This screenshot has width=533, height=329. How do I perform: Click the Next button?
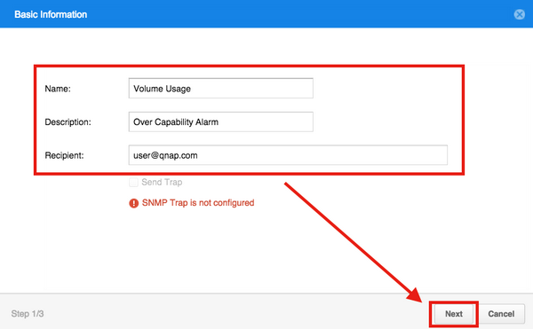[x=454, y=314]
